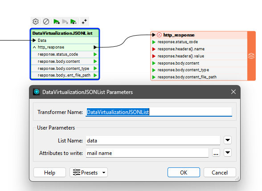The height and width of the screenshot is (191, 262).
Task: Open the Presets dropdown menu
Action: [x=89, y=172]
